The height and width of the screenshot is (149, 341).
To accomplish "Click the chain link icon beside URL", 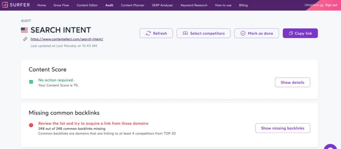I will coord(25,39).
